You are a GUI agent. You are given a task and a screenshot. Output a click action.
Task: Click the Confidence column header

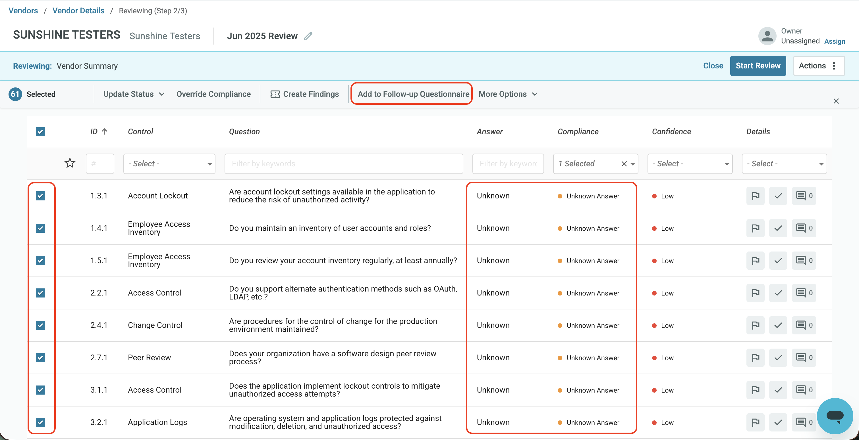(671, 131)
